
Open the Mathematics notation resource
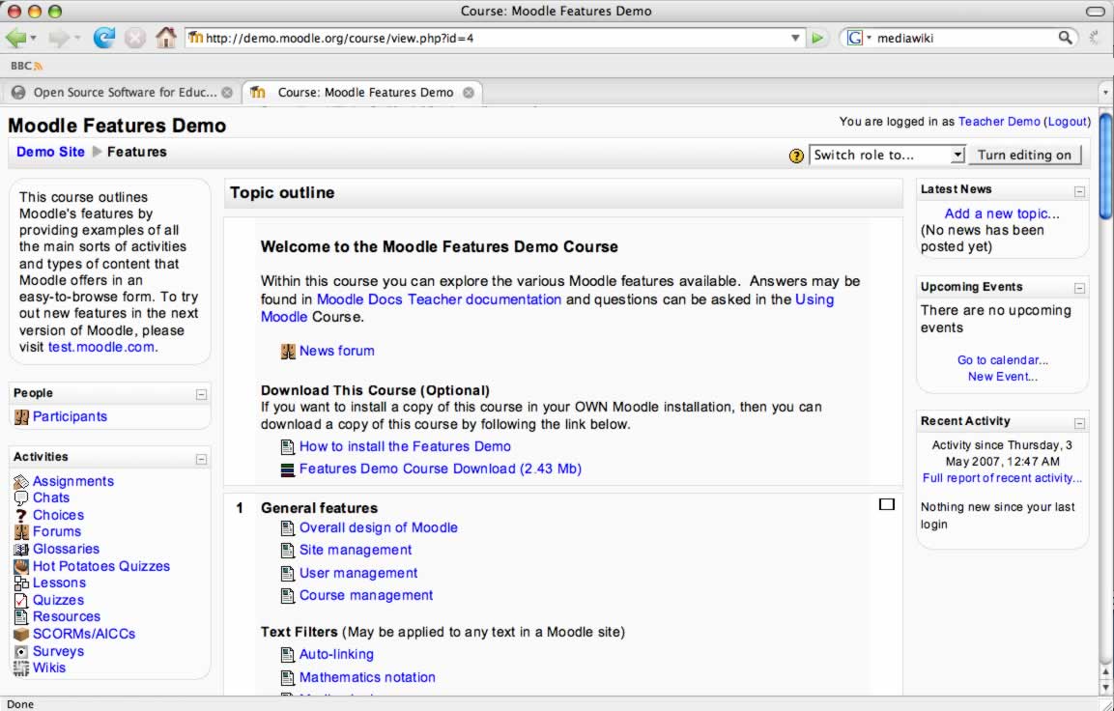point(367,677)
